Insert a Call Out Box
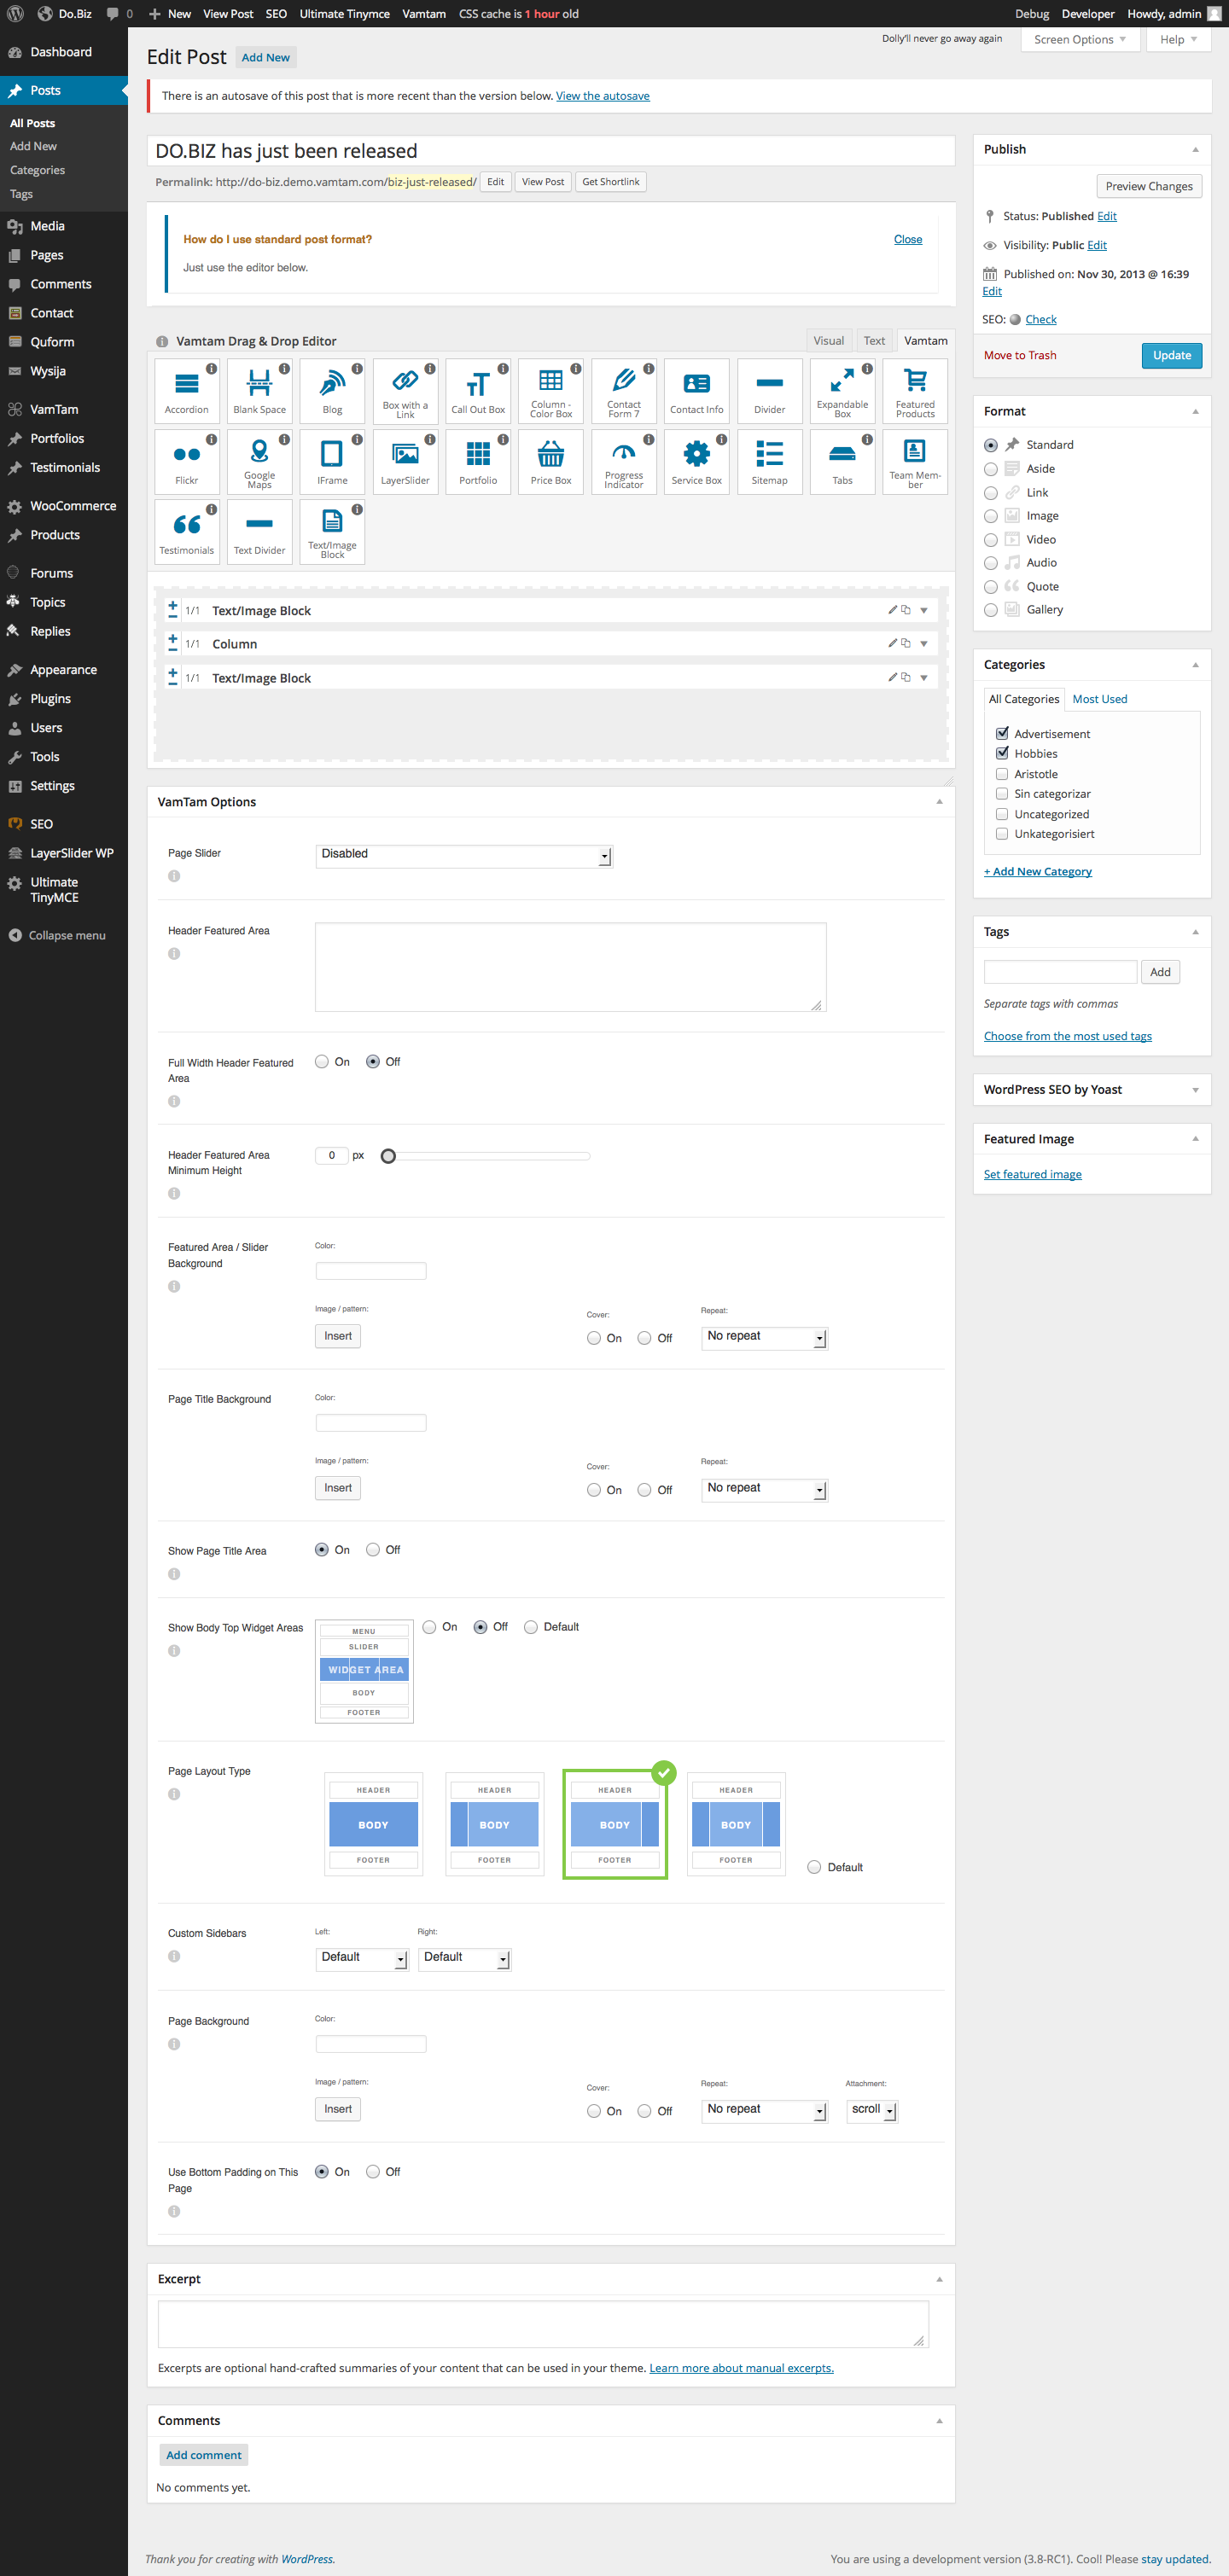 click(x=478, y=391)
